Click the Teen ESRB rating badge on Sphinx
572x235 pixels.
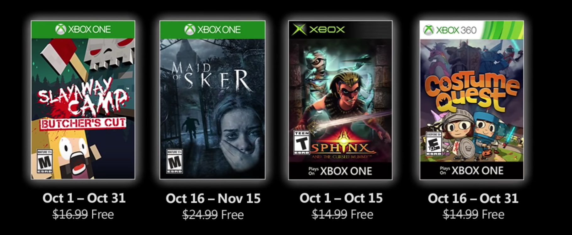302,143
